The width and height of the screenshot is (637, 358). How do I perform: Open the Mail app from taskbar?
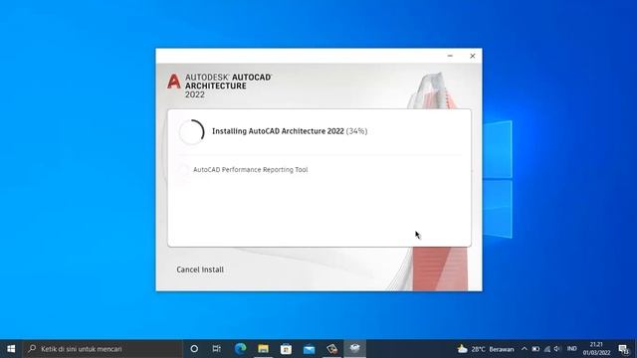click(309, 349)
